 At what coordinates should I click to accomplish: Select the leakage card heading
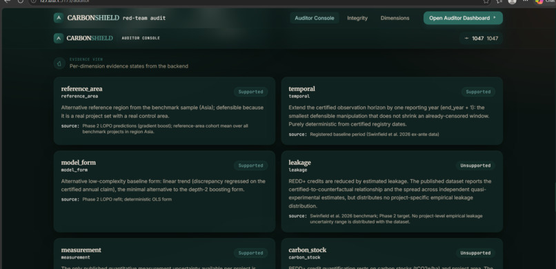(x=299, y=163)
